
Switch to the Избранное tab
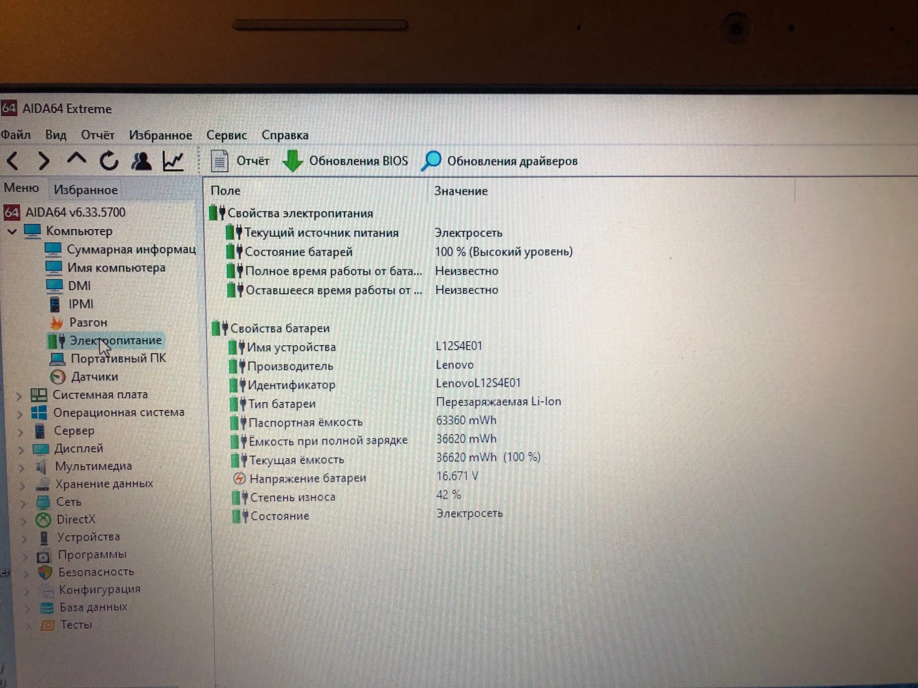click(x=85, y=190)
